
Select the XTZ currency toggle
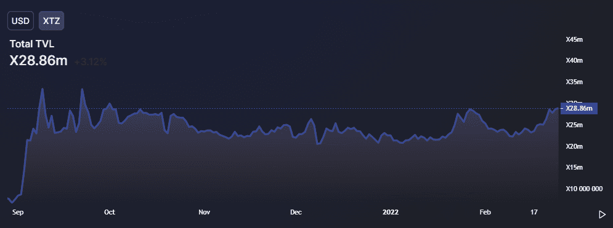pos(51,21)
